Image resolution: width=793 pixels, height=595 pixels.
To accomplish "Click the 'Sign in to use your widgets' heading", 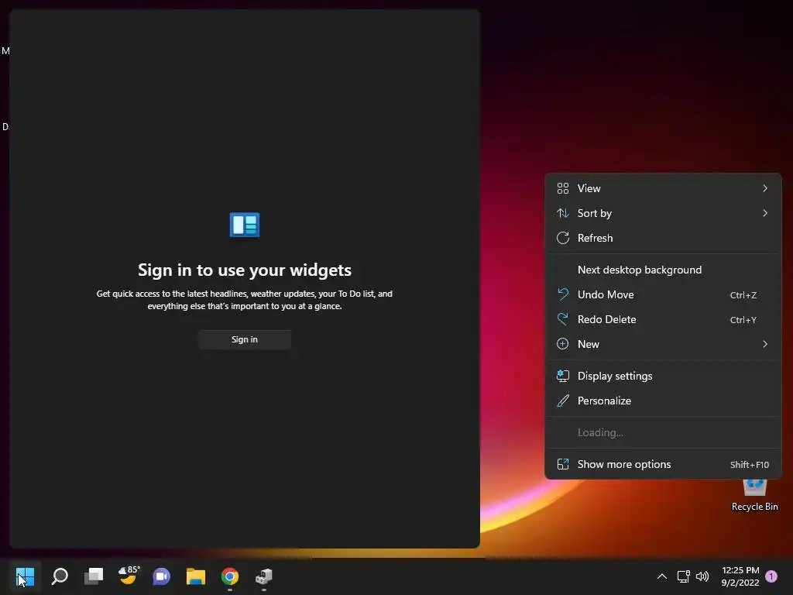I will click(x=245, y=270).
